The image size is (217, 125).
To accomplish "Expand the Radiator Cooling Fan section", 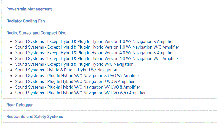I will [25, 21].
